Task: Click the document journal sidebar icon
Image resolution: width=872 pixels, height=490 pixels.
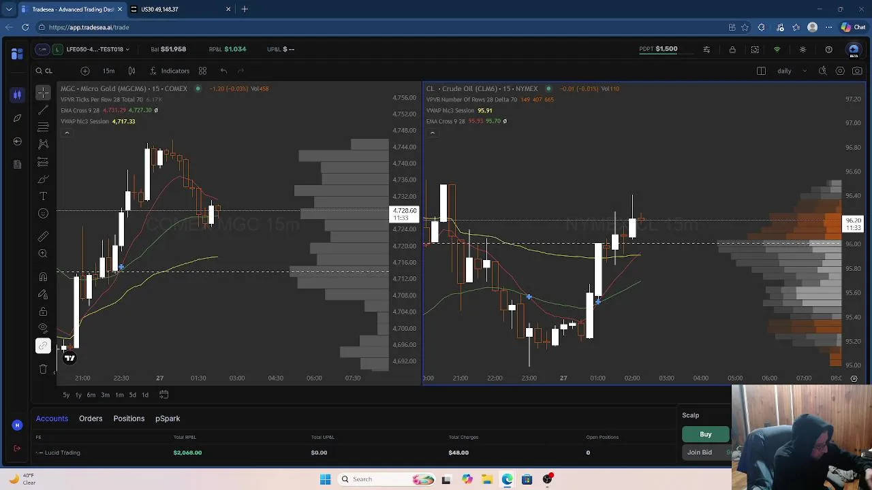Action: coord(17,164)
